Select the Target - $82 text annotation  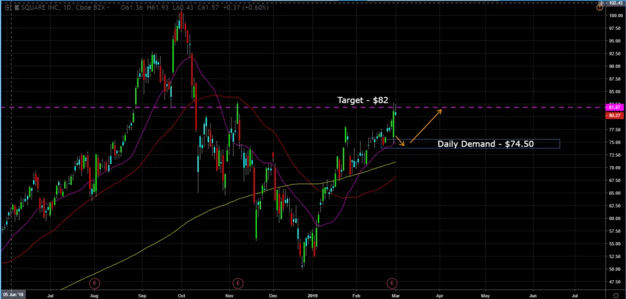pos(363,100)
